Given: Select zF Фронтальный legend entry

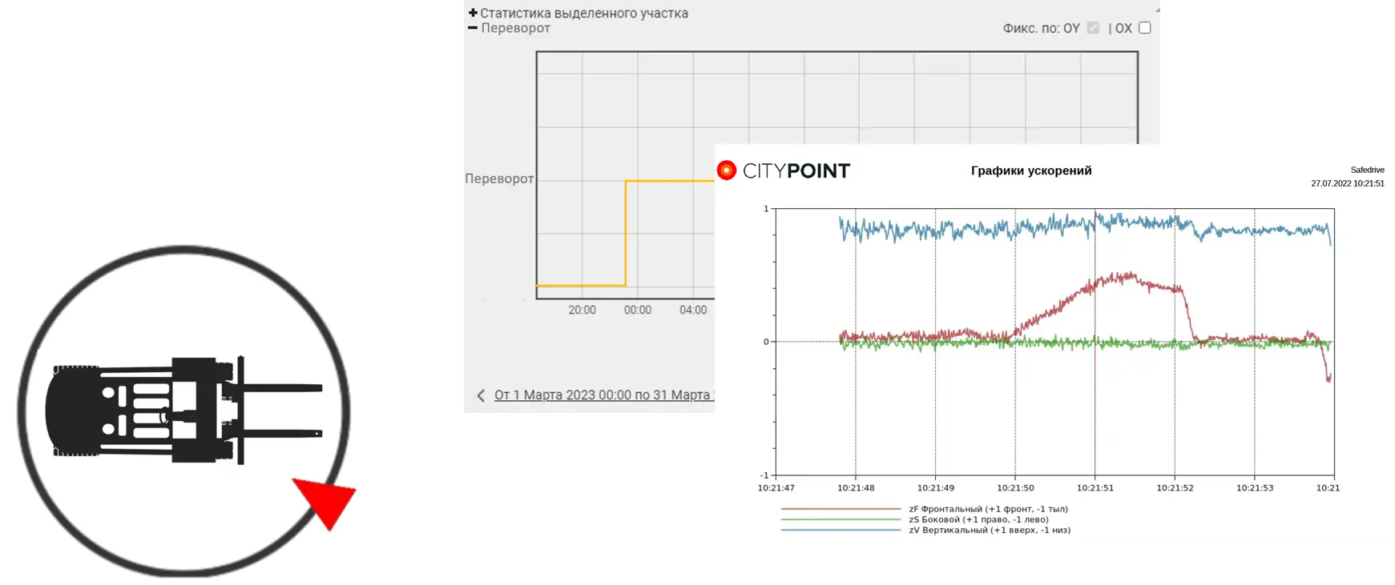Looking at the screenshot, I should 988,509.
